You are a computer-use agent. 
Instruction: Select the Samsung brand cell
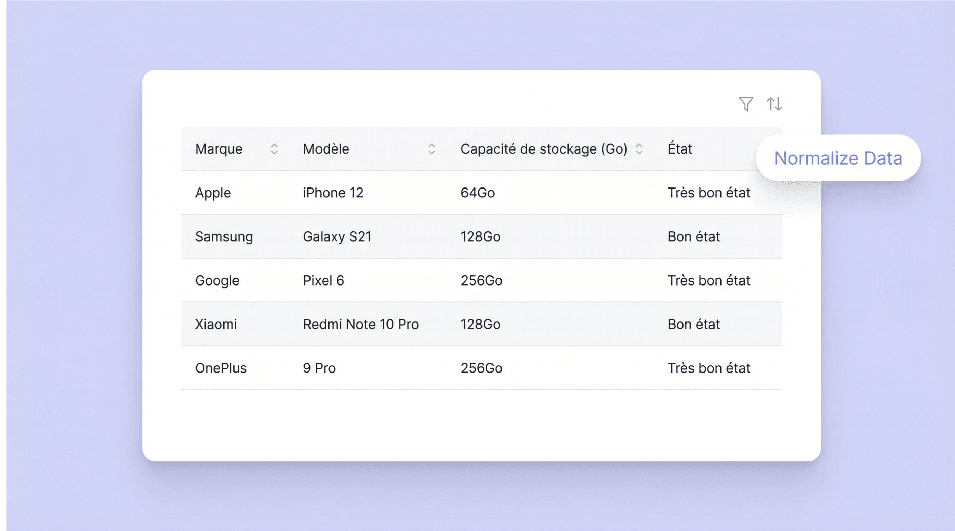click(224, 236)
